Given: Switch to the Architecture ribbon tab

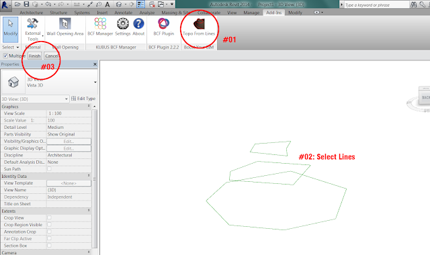Looking at the screenshot, I should pyautogui.click(x=32, y=13).
